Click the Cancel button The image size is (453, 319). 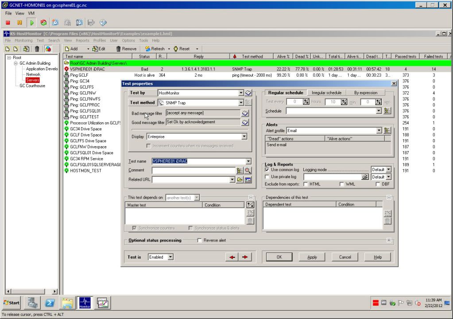(345, 257)
